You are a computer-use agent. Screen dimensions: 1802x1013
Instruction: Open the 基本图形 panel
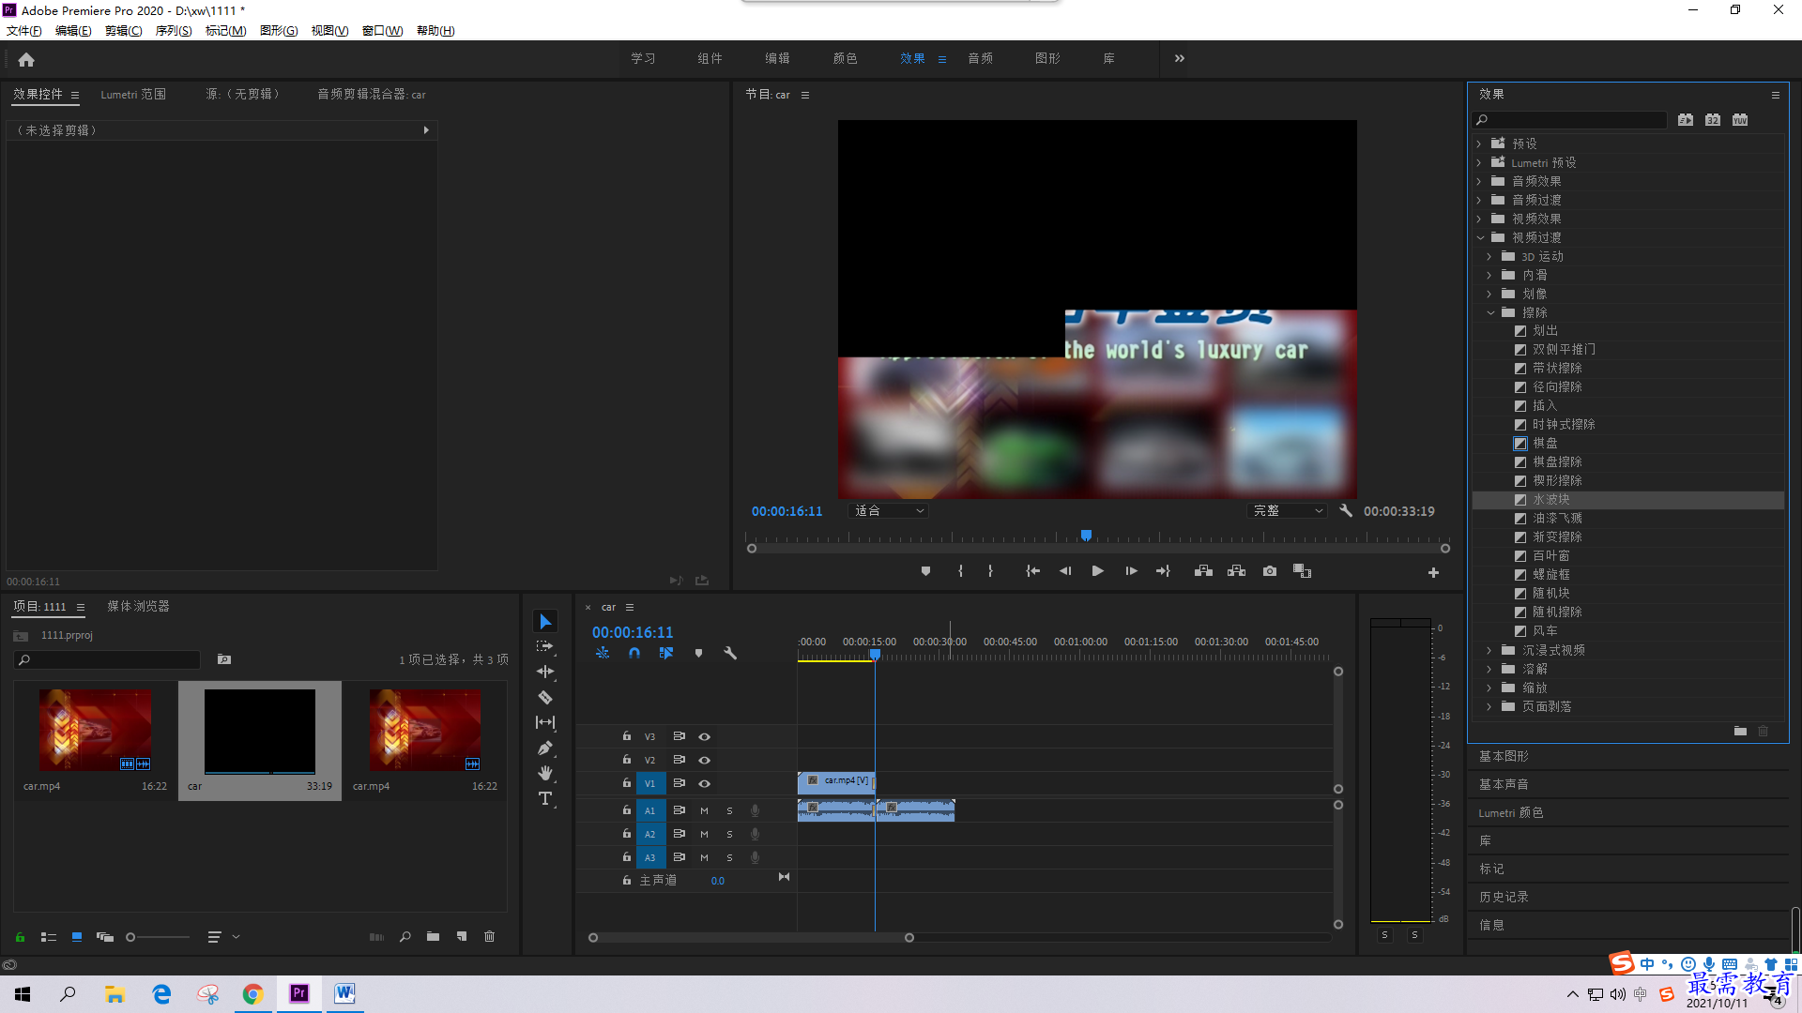click(x=1504, y=756)
